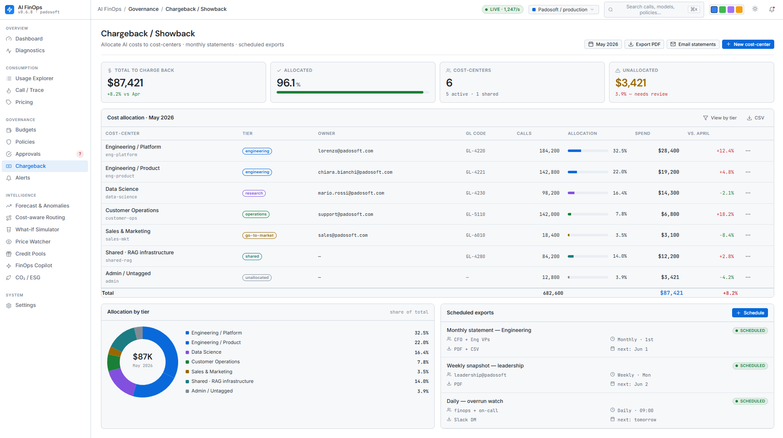Viewport: 783px width, 438px height.
Task: Open Usage Explorer in the sidebar
Action: point(45,78)
